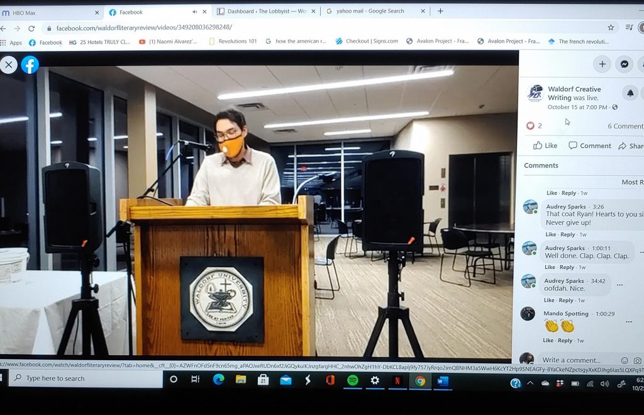Mute the Facebook tab audio icon
The height and width of the screenshot is (415, 644).
click(194, 11)
